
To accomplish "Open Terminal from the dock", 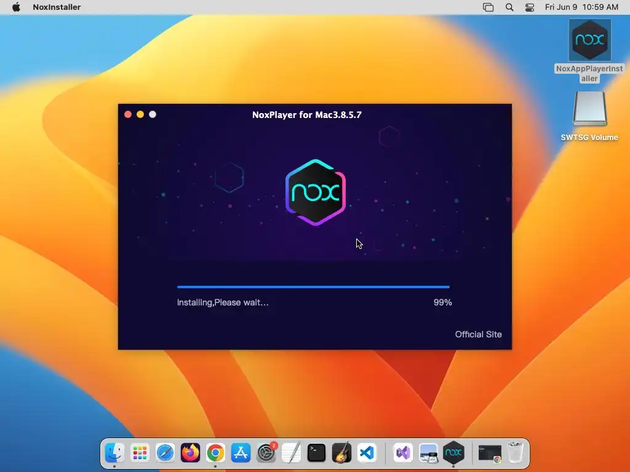I will pos(316,453).
